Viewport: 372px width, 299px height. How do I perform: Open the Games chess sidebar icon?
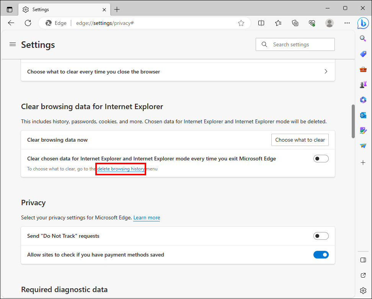point(363,85)
